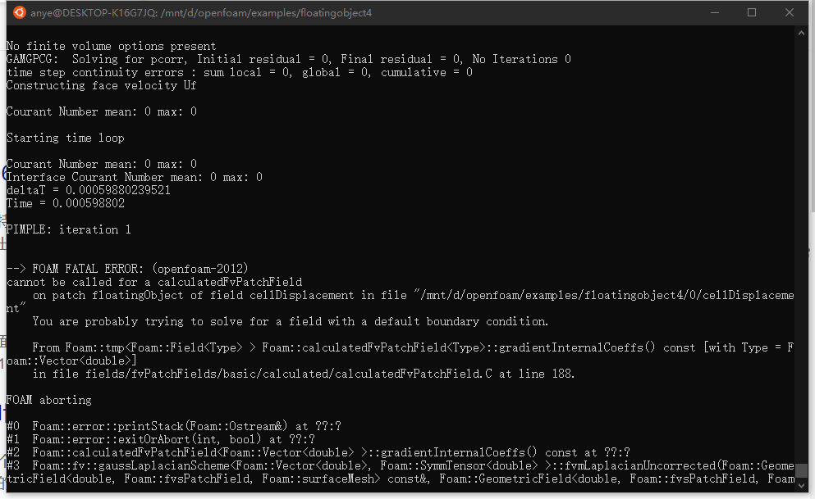Click the 'deltaT = 0.00059880239521' line

point(89,190)
